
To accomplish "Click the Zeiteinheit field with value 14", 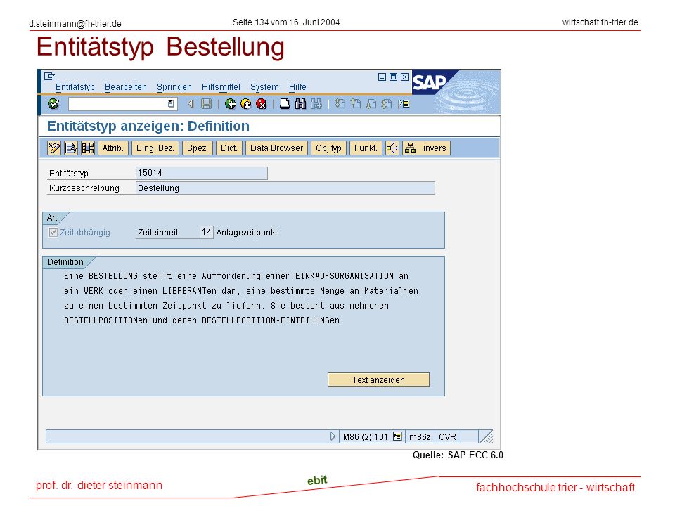I will tap(207, 232).
